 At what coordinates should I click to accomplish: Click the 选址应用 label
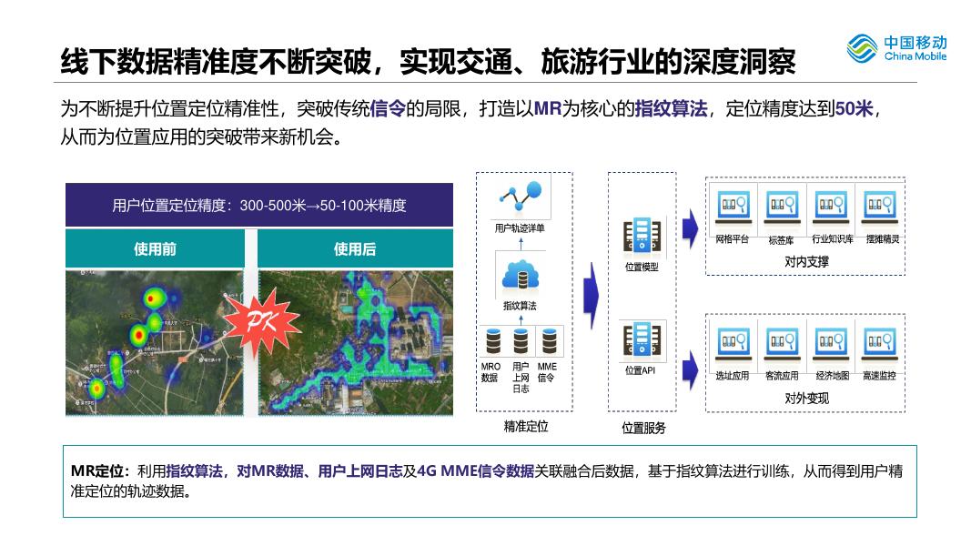(733, 375)
